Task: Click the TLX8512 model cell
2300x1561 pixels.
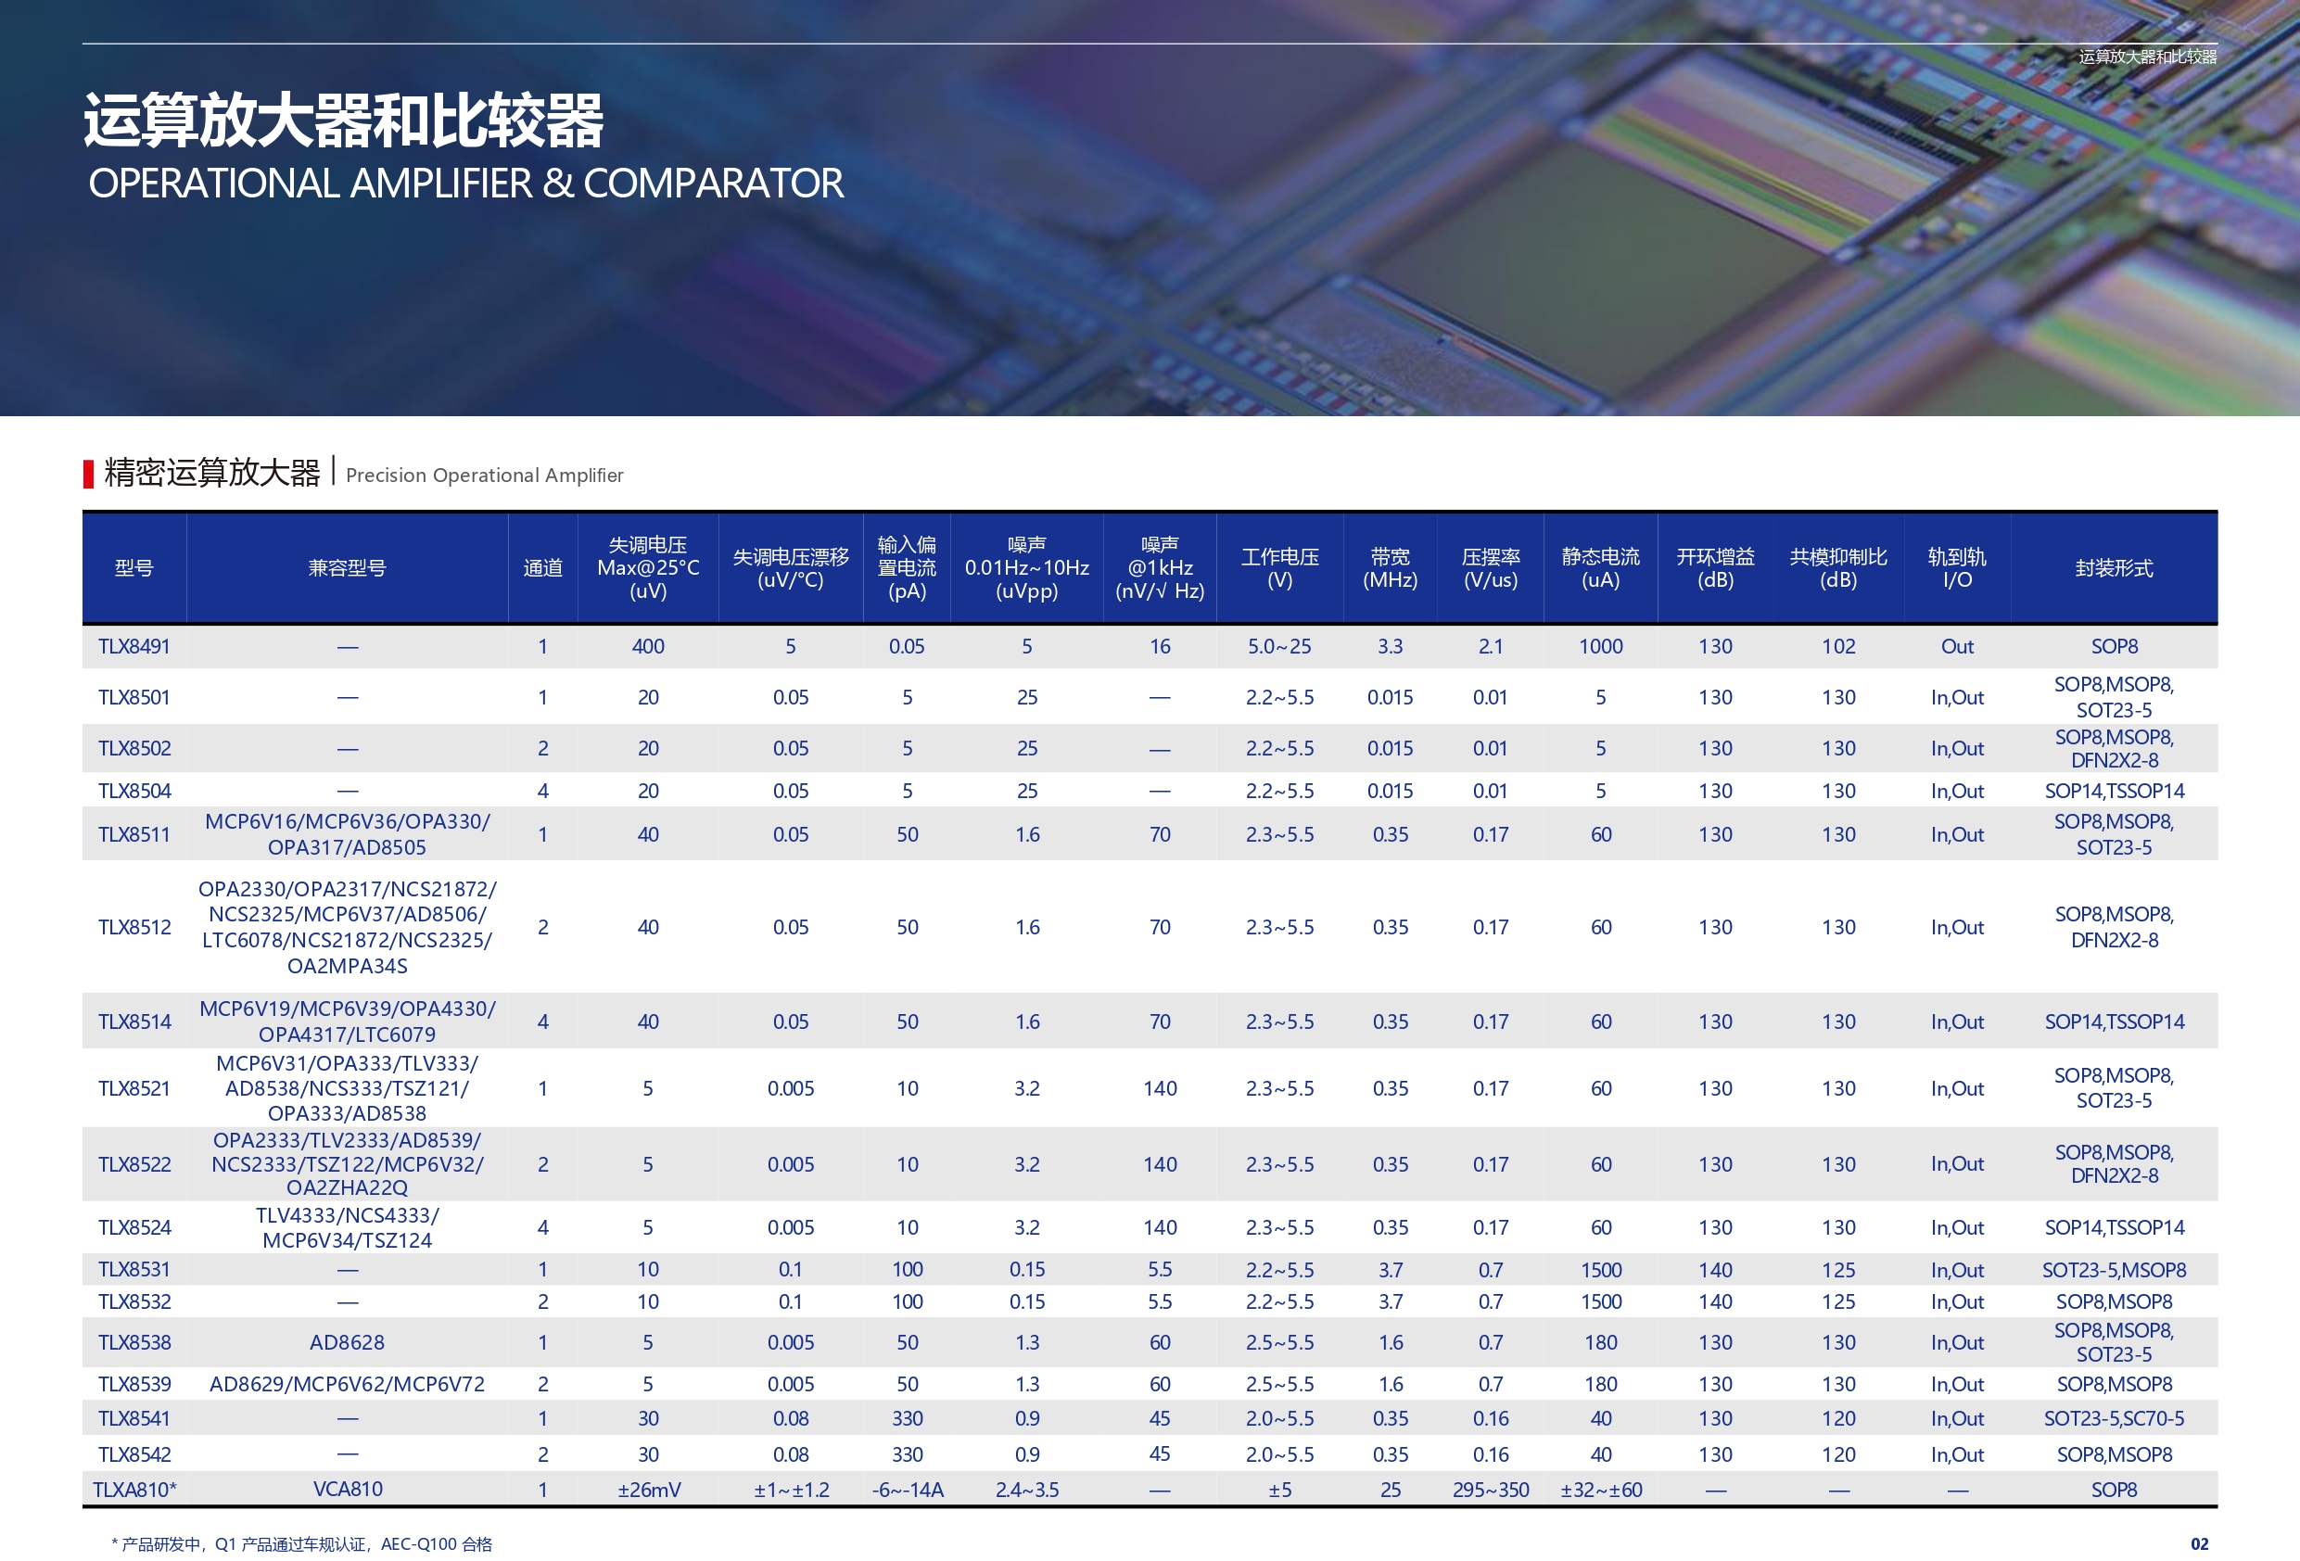Action: tap(133, 927)
